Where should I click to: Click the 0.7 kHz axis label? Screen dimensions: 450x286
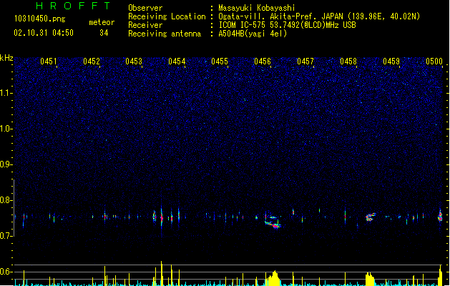click(x=6, y=236)
